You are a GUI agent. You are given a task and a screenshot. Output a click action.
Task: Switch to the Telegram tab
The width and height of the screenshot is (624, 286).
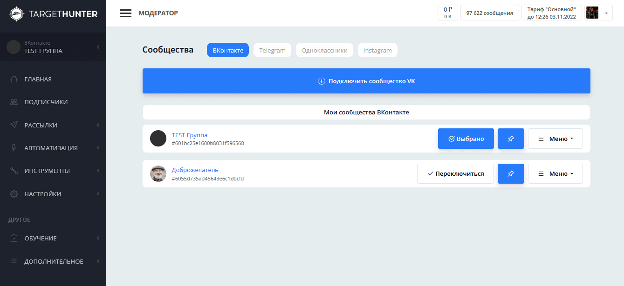click(272, 50)
